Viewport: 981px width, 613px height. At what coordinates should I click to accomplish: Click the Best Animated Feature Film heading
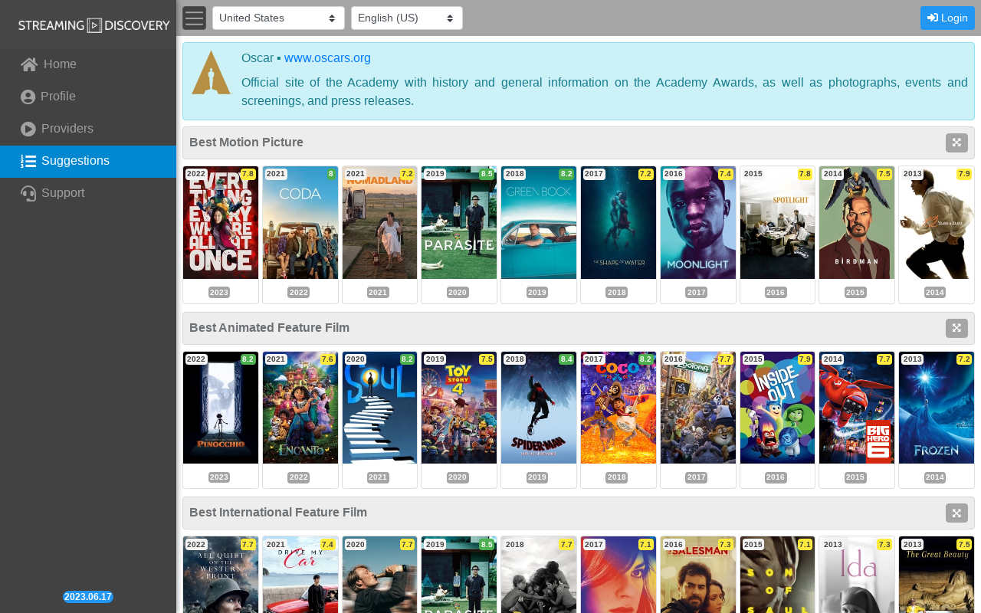pos(269,328)
